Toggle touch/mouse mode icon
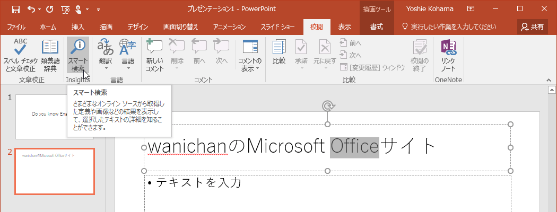The width and height of the screenshot is (557, 212). [x=78, y=9]
